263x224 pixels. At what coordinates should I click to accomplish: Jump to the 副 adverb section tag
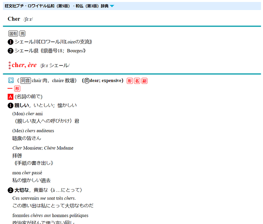pyautogui.click(x=144, y=81)
